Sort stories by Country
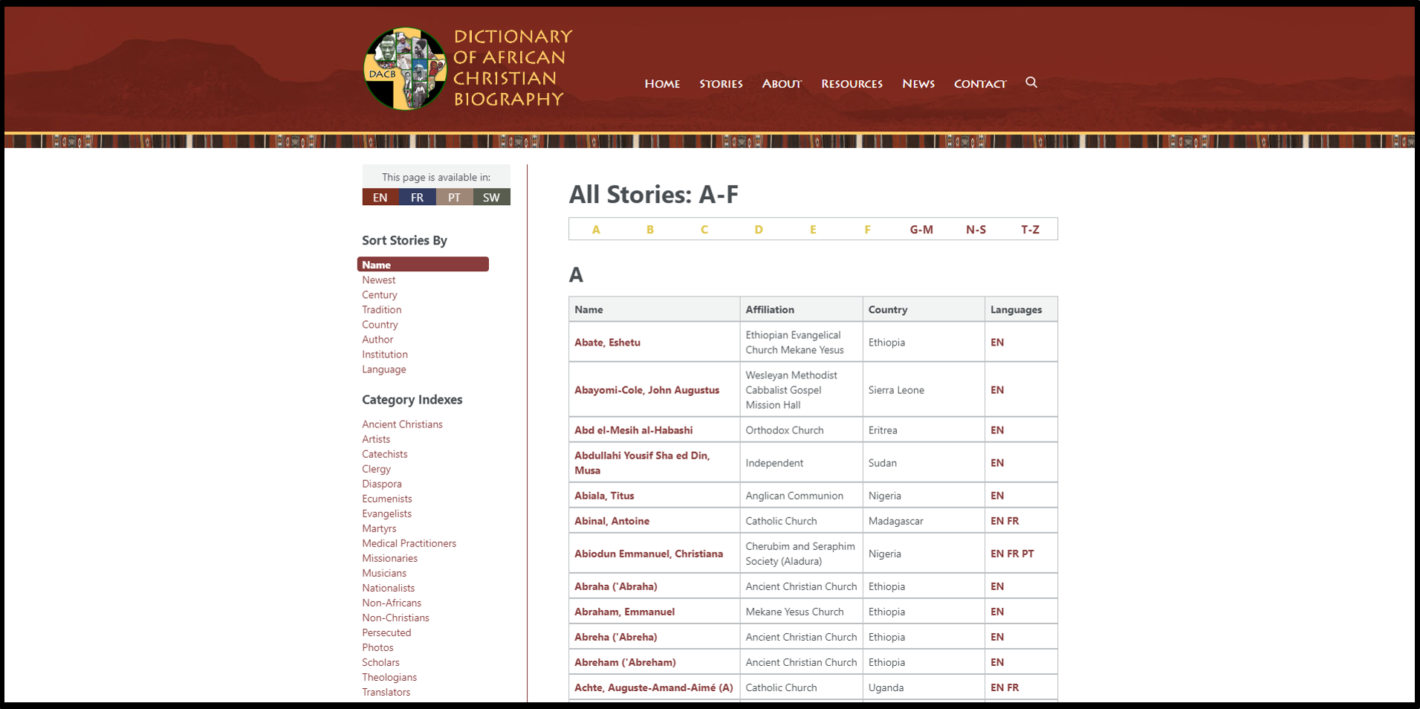The image size is (1420, 709). [380, 325]
